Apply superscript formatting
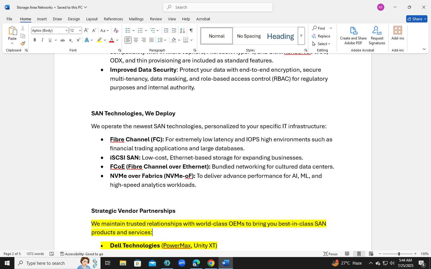This screenshot has height=269, width=431. (78, 40)
